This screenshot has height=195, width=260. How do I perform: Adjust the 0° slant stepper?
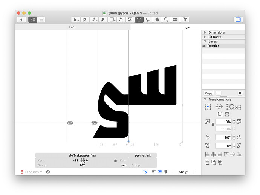(x=234, y=146)
